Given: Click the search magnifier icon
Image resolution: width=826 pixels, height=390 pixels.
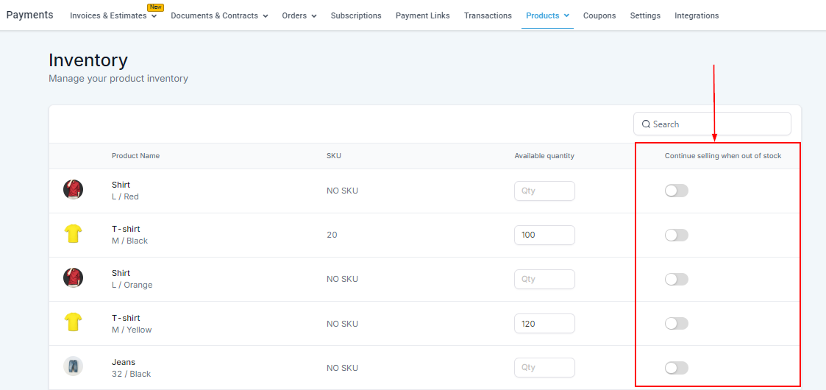Looking at the screenshot, I should point(647,124).
